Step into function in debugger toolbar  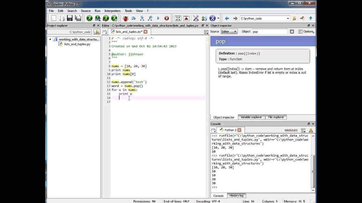click(x=142, y=18)
